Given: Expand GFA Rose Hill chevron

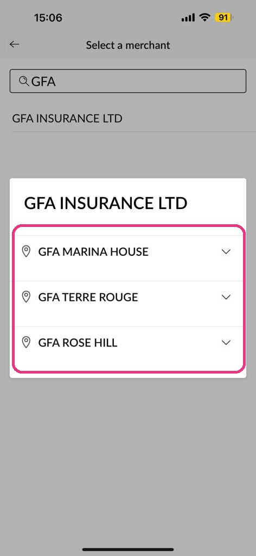Looking at the screenshot, I should 226,342.
